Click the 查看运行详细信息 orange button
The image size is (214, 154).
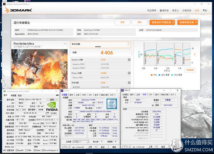coord(162,22)
